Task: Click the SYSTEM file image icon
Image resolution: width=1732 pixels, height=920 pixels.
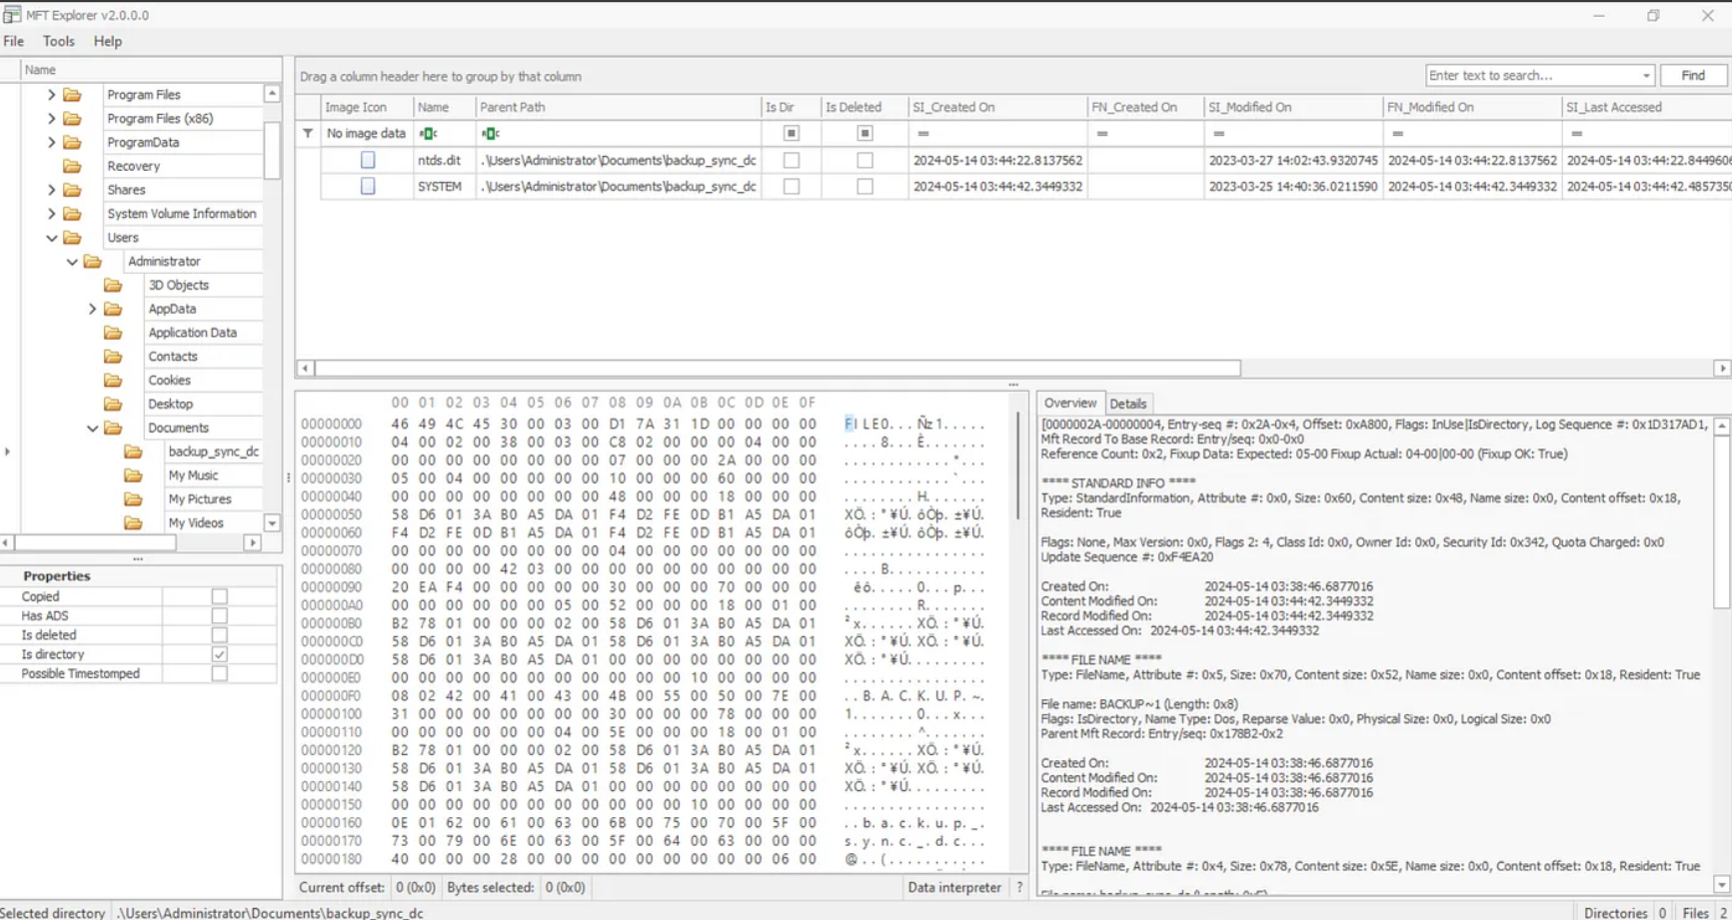Action: 368,186
